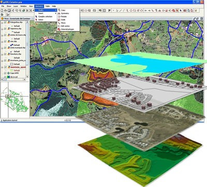Choose the Rotate geometry icon in submenu
The width and height of the screenshot is (207, 187).
pos(59,17)
